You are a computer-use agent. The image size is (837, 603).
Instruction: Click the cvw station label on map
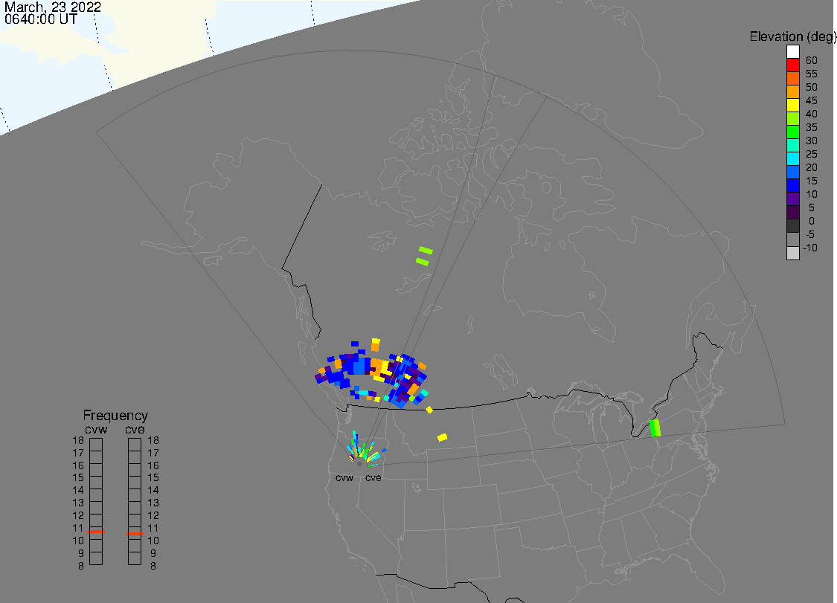pos(344,478)
